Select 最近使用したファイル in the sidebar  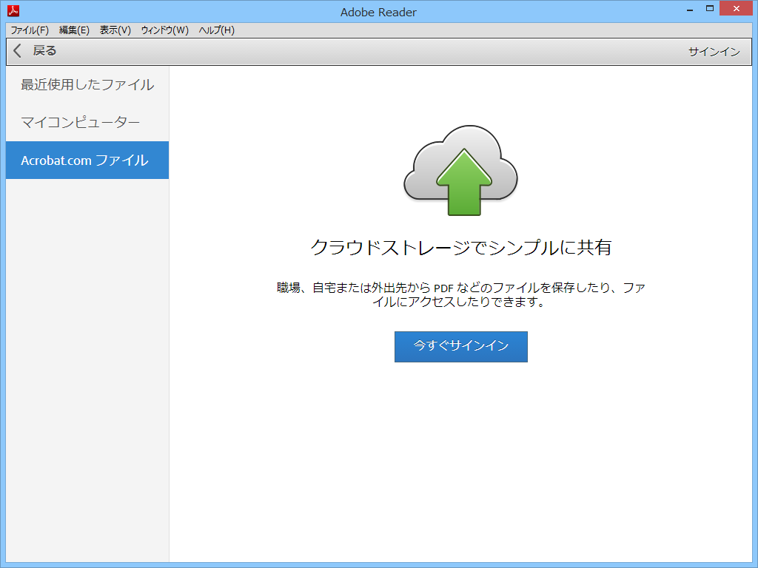pyautogui.click(x=87, y=84)
